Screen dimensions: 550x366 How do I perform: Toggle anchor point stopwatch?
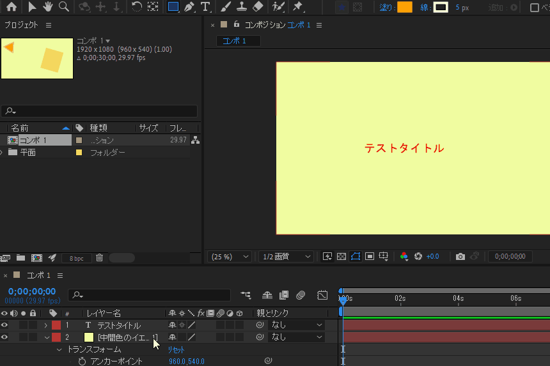[x=82, y=361]
